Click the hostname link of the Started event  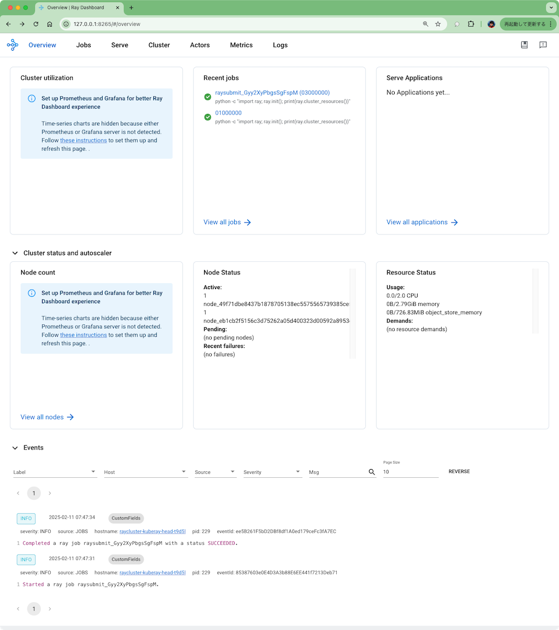152,573
